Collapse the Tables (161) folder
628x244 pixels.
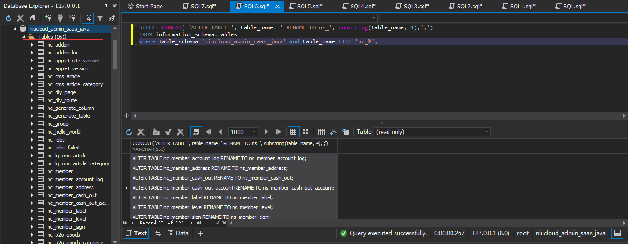(24, 37)
